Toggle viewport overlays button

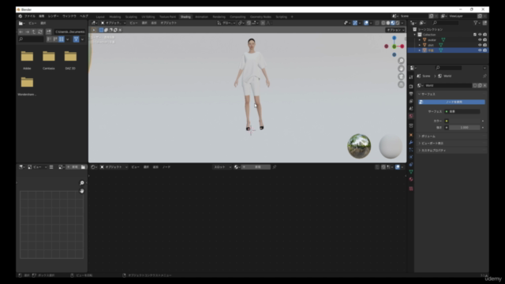click(366, 23)
